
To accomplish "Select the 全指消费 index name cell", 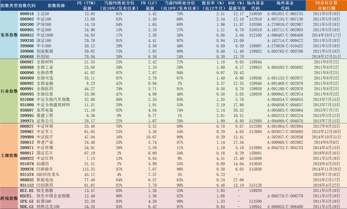I will [45, 72].
